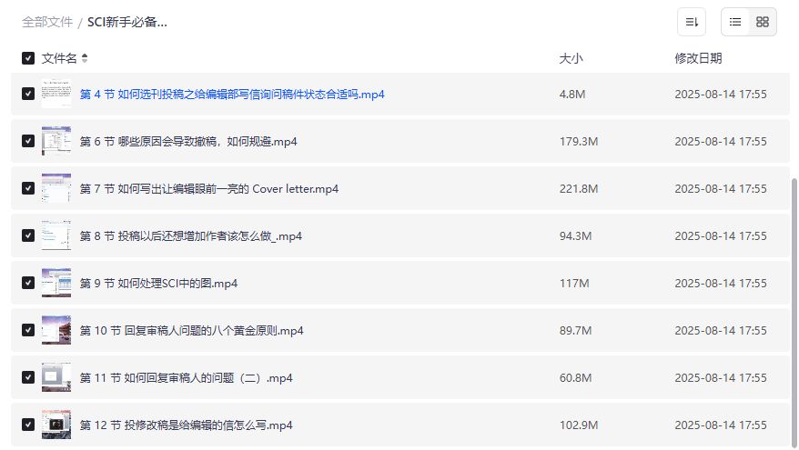Select the SCI新手必备... breadcrumb folder
Screen dimensions: 799x450
126,22
